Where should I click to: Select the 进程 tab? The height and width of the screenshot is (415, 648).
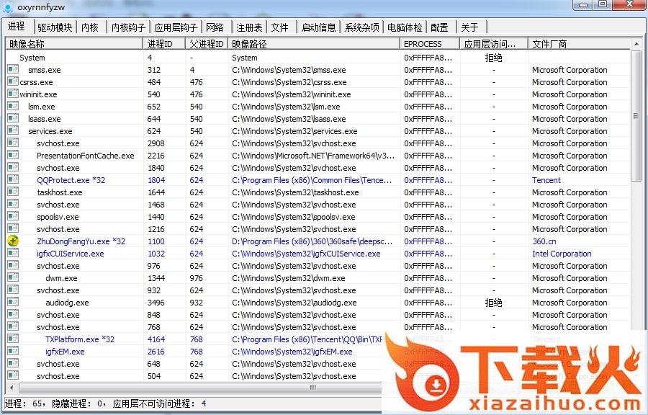point(17,26)
